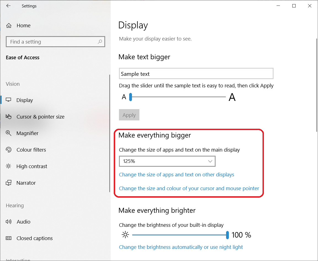Click the text size slider handle
The image size is (318, 261).
coord(131,97)
